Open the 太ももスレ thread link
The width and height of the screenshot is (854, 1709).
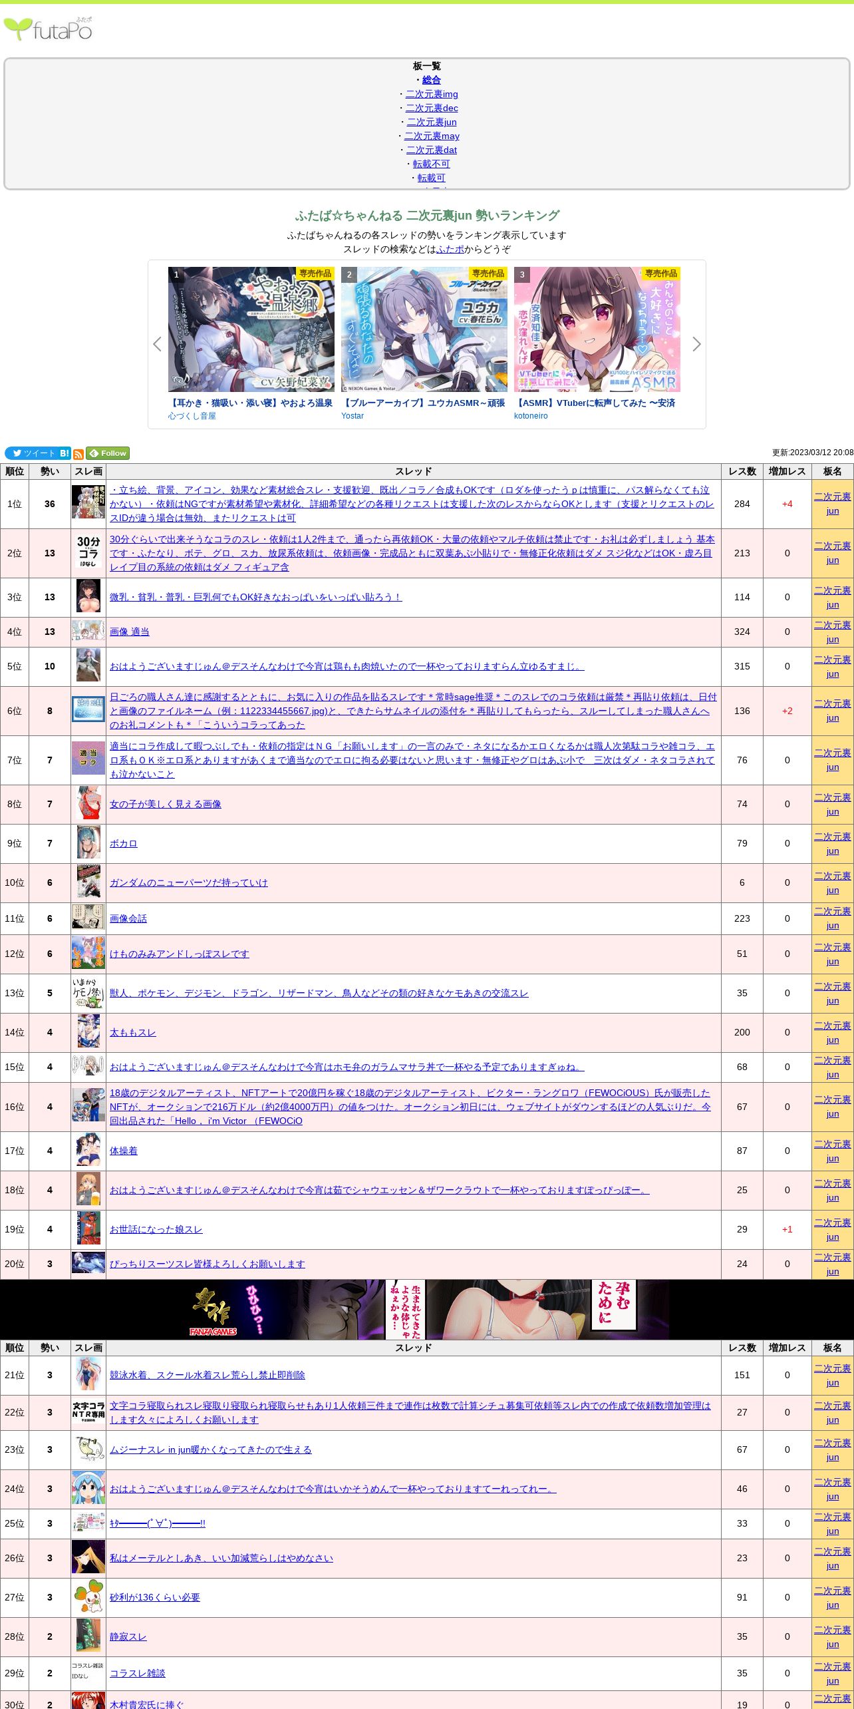coord(133,1032)
